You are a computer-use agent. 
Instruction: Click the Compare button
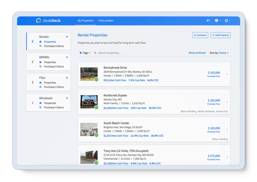200,35
